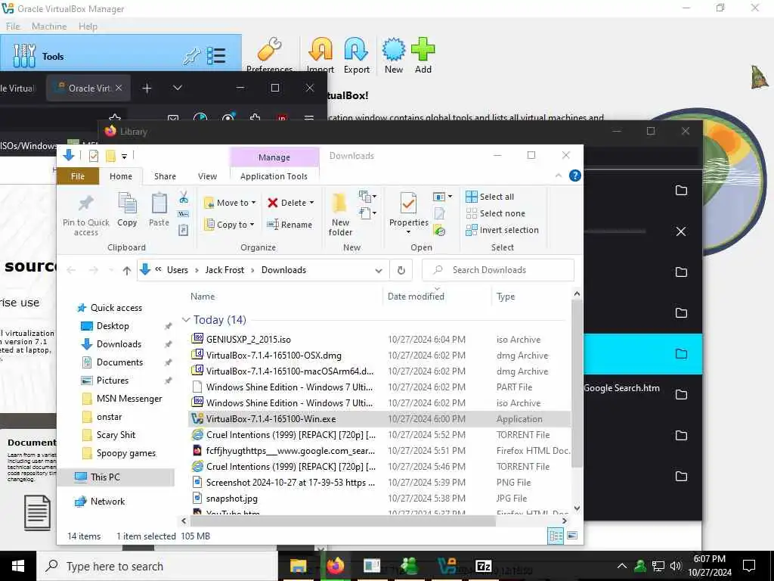The width and height of the screenshot is (774, 581).
Task: Click the Copy path icon in Clipboard
Action: coord(183,214)
